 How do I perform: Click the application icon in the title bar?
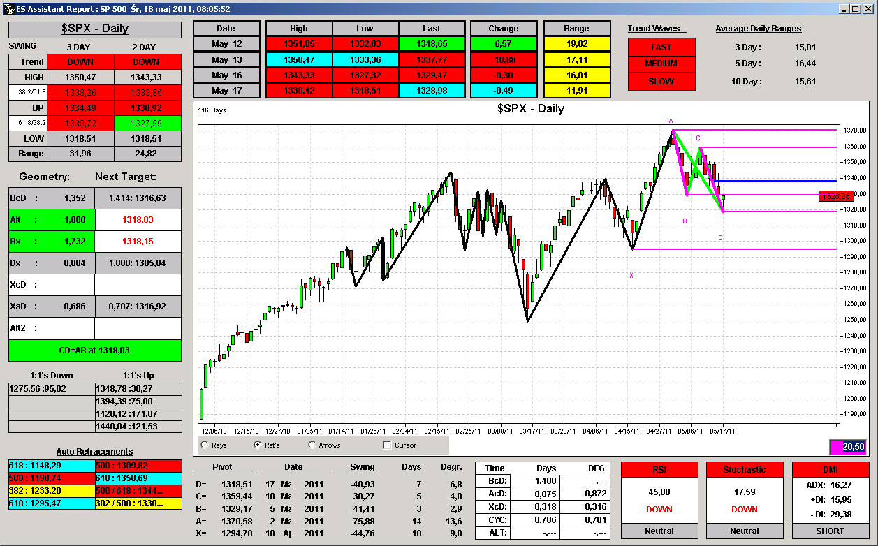(8, 9)
